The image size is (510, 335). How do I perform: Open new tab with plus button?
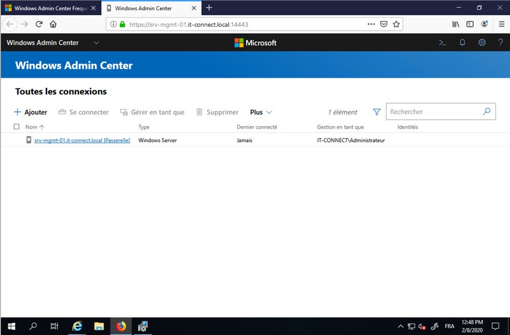point(209,8)
